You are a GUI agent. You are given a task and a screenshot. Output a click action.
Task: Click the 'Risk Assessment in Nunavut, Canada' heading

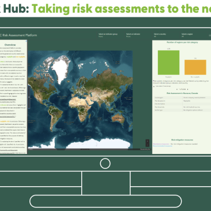pos(182,93)
